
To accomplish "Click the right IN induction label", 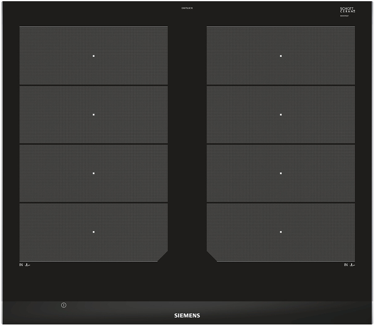I will 346,265.
